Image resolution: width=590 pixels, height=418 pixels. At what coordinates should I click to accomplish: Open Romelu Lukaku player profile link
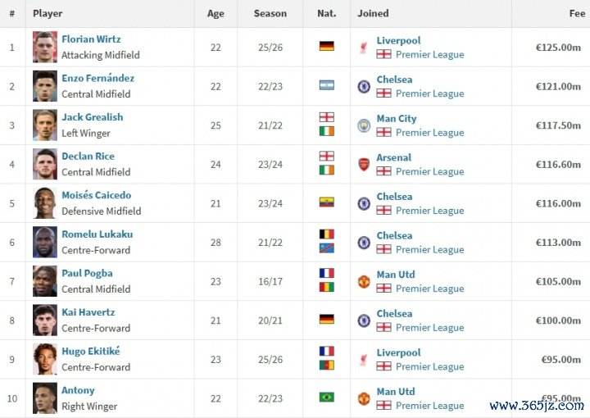(x=97, y=234)
